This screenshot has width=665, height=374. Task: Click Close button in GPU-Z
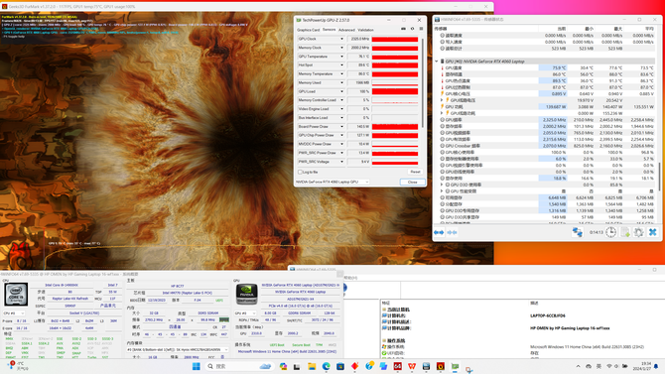click(412, 182)
